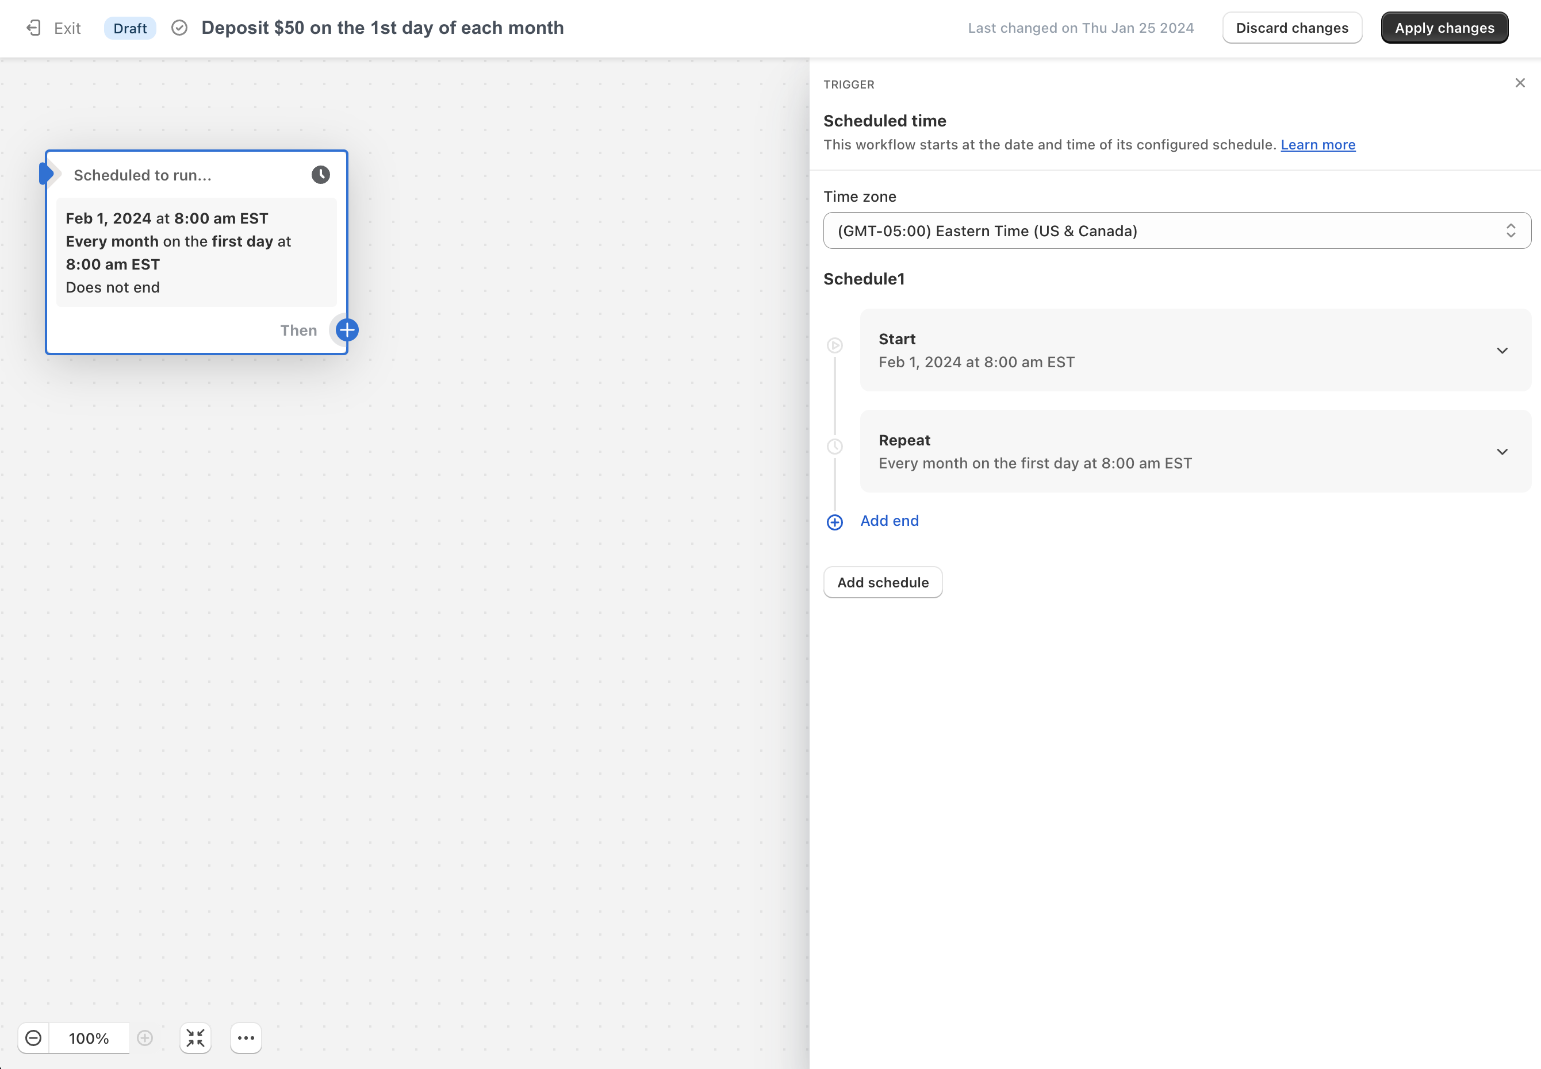Exit the workflow editor via Exit text
This screenshot has height=1069, width=1541.
pos(67,28)
